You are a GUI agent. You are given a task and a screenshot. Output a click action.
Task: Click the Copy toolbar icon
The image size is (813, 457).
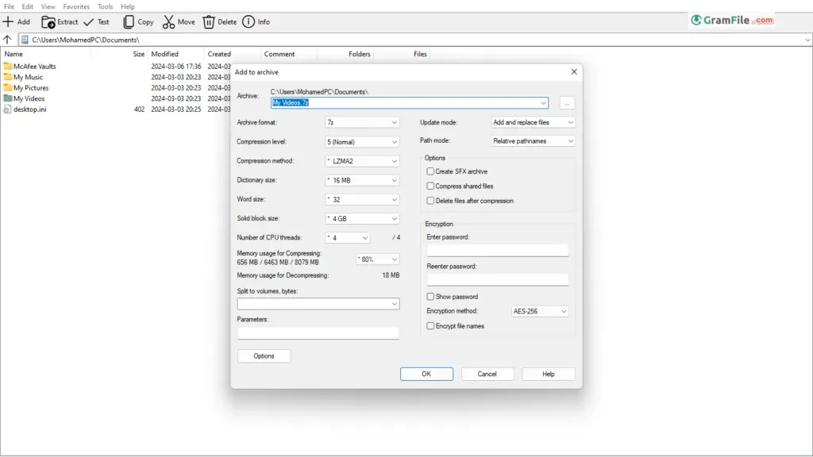tap(129, 21)
